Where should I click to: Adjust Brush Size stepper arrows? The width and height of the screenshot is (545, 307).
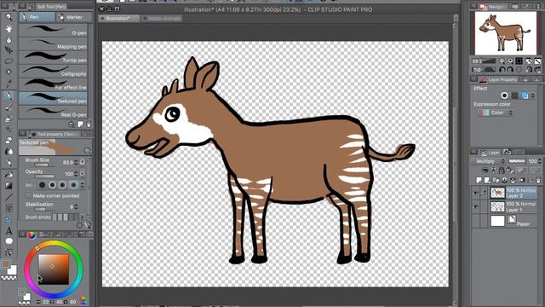coord(76,162)
